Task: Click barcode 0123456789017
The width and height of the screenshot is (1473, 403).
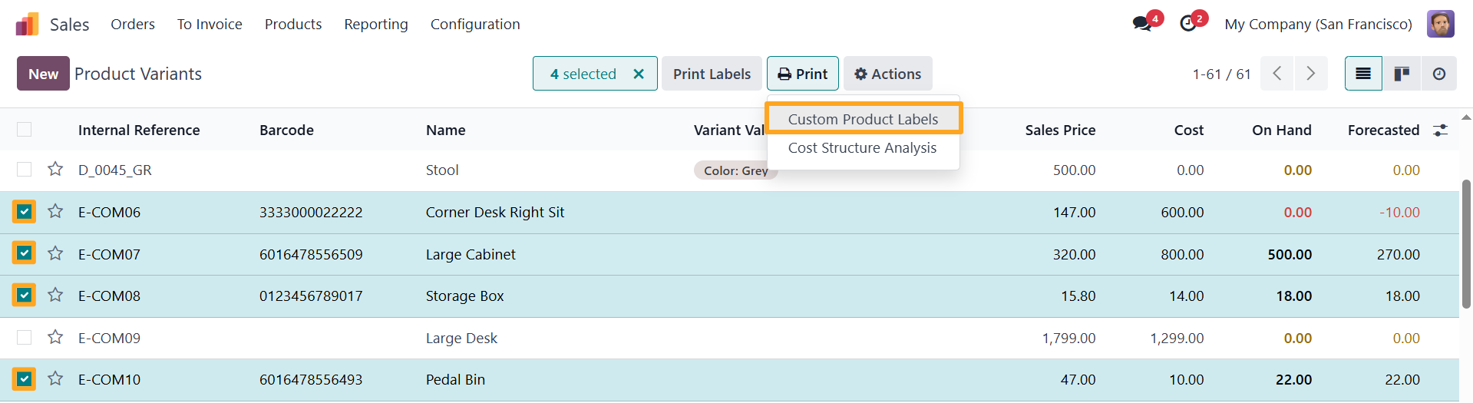Action: (x=311, y=296)
